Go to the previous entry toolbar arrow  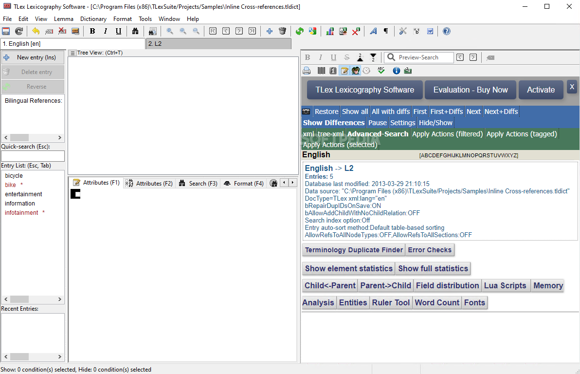pyautogui.click(x=226, y=32)
